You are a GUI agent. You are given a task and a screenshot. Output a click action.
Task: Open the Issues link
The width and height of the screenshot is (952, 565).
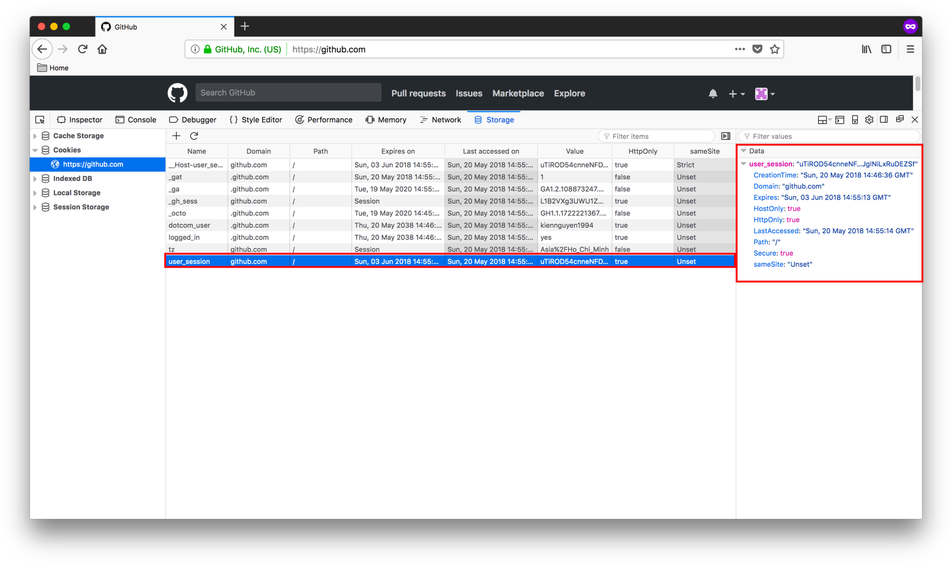click(x=469, y=93)
